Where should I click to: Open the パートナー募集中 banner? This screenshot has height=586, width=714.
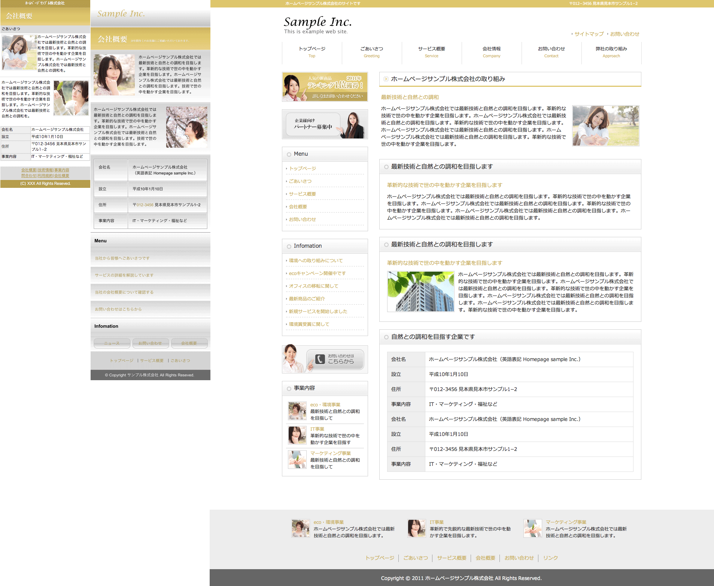click(x=325, y=124)
